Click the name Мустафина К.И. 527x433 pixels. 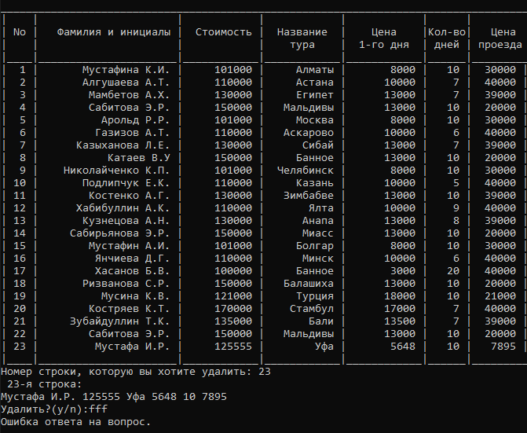tap(126, 70)
